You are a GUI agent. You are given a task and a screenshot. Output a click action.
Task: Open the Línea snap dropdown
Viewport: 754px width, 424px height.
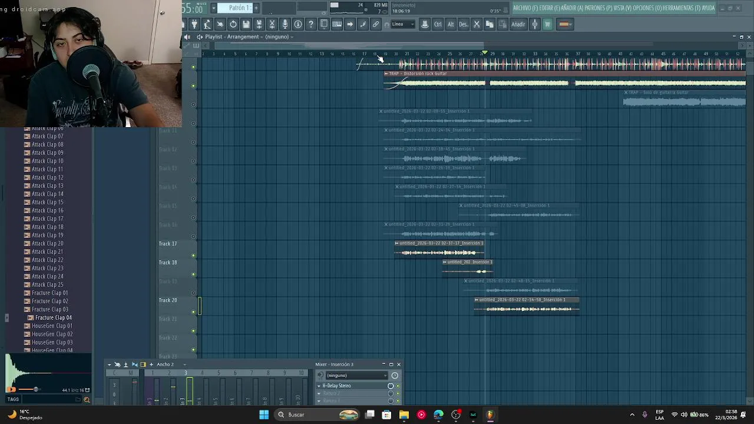pos(403,24)
